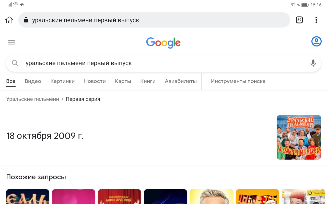The height and width of the screenshot is (204, 327).
Task: Switch to the Картинки tab
Action: tap(63, 81)
